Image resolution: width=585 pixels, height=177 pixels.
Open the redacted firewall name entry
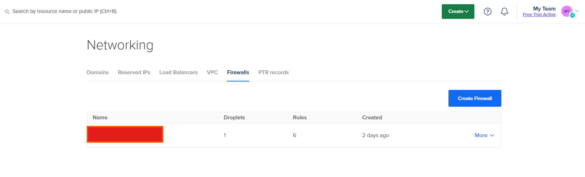(125, 134)
